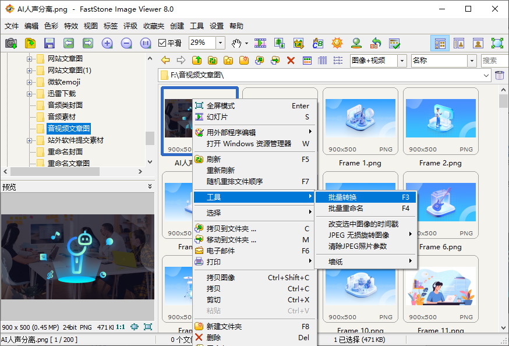
Task: Open the 29% zoom level dropdown
Action: (x=220, y=43)
